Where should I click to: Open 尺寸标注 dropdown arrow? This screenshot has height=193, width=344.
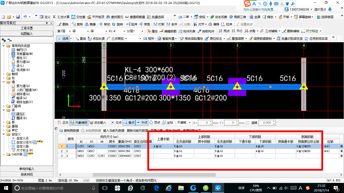pyautogui.click(x=321, y=31)
